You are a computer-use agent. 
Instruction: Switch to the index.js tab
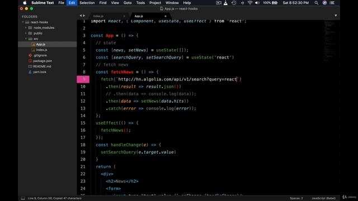[x=98, y=16]
